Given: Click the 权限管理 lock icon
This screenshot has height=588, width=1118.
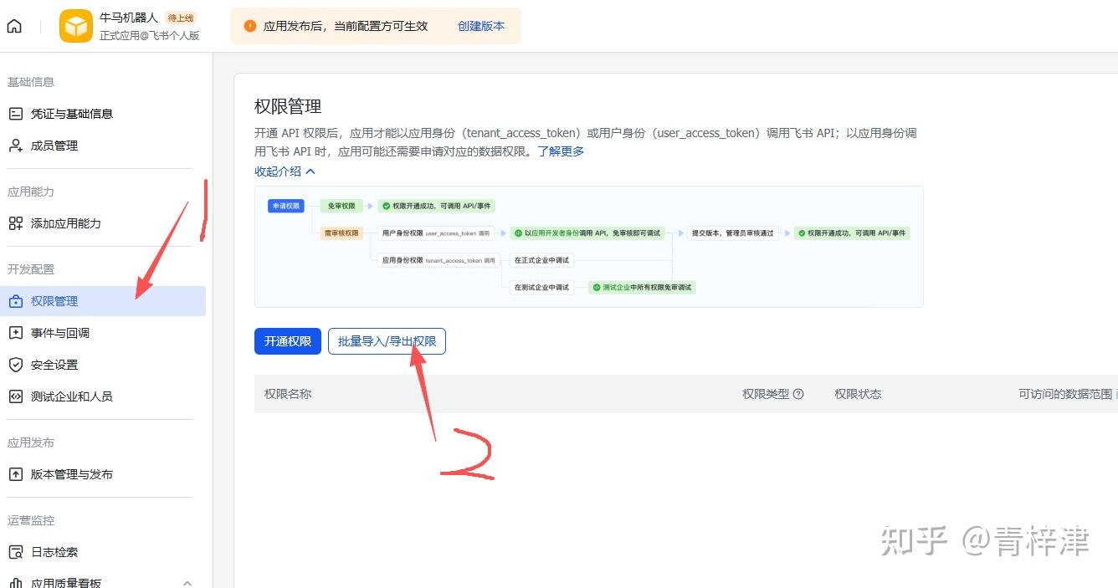Looking at the screenshot, I should [15, 301].
